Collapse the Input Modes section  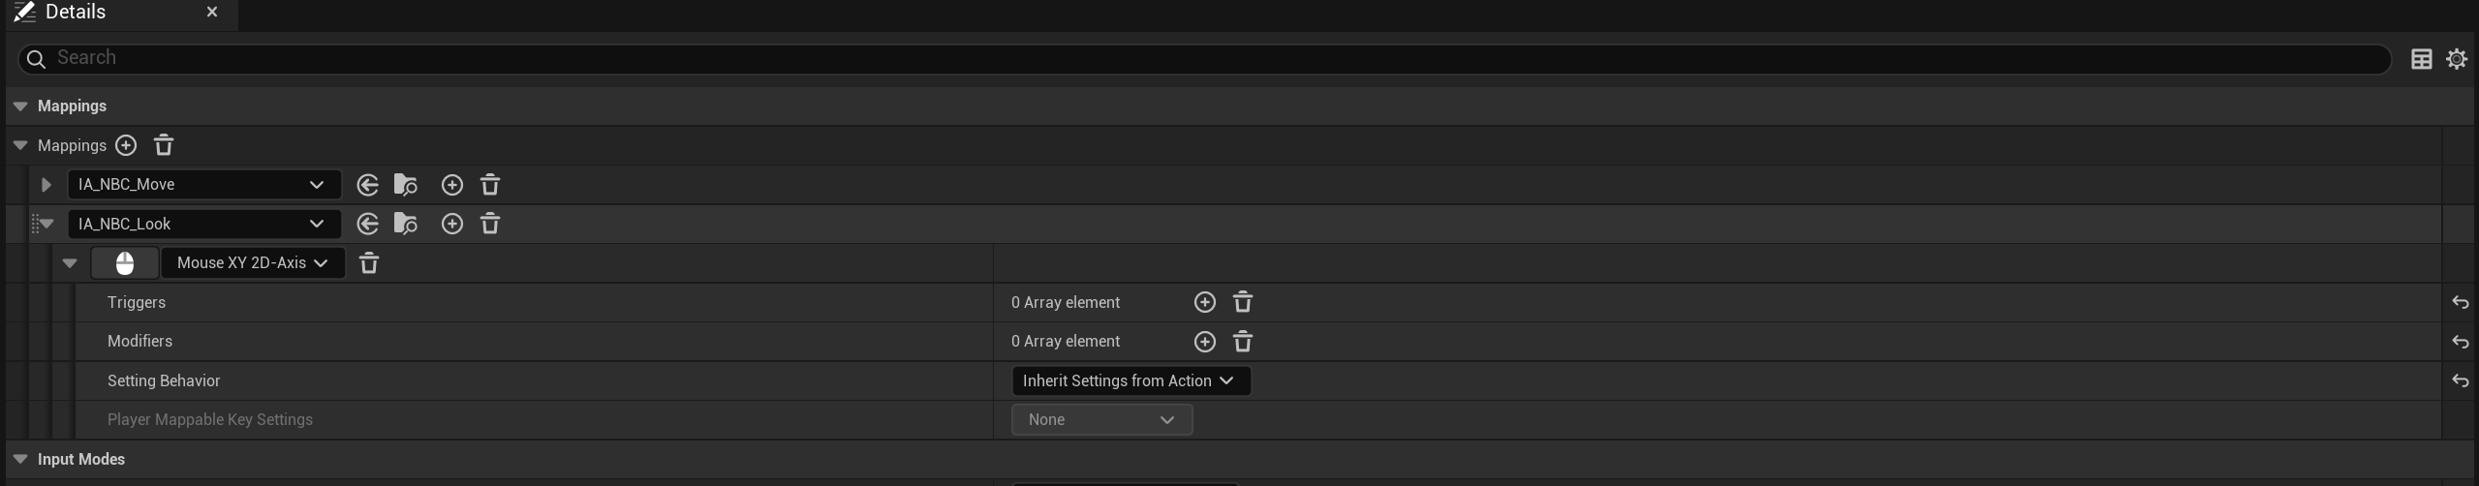[x=20, y=459]
